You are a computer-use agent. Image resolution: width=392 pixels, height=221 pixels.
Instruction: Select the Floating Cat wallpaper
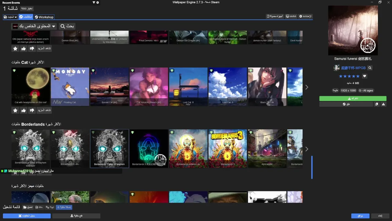(x=70, y=87)
